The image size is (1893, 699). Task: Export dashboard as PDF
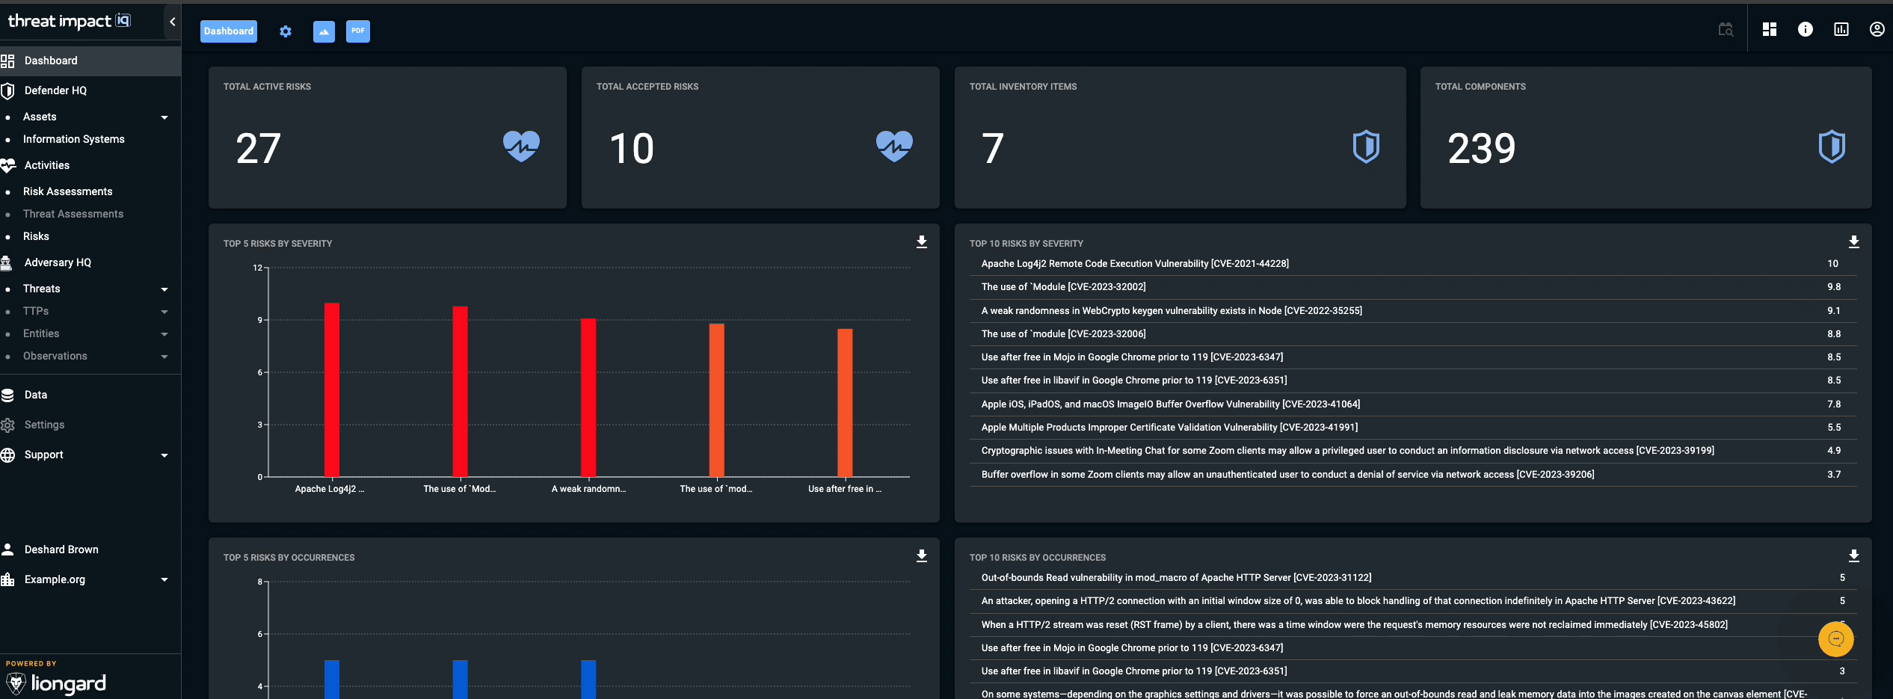point(358,31)
